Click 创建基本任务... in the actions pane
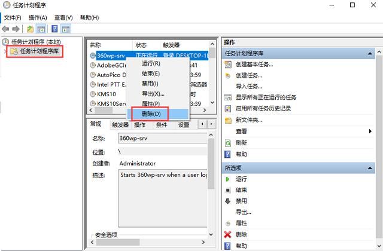This screenshot has height=251, width=383. point(254,65)
